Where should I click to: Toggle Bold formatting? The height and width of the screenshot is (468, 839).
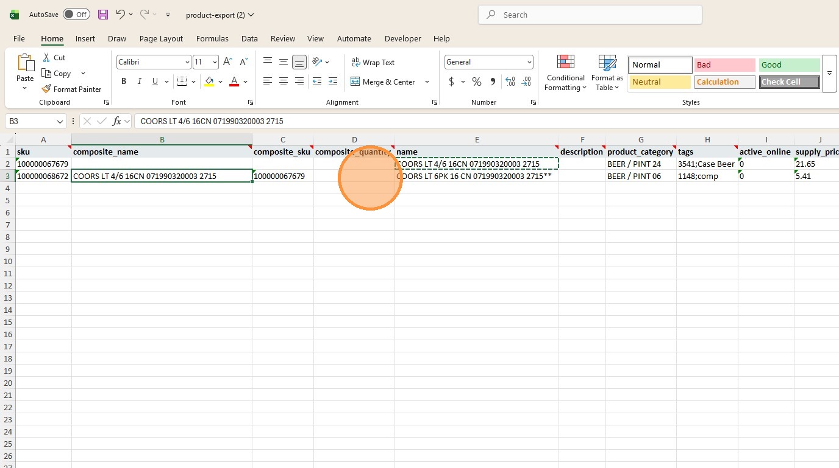pos(124,82)
